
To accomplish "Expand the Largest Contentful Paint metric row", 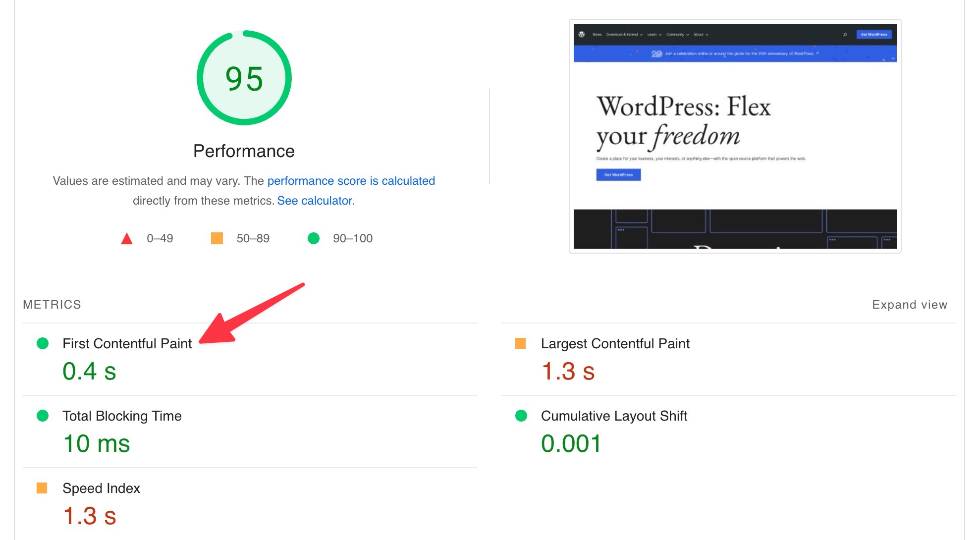I will click(615, 343).
